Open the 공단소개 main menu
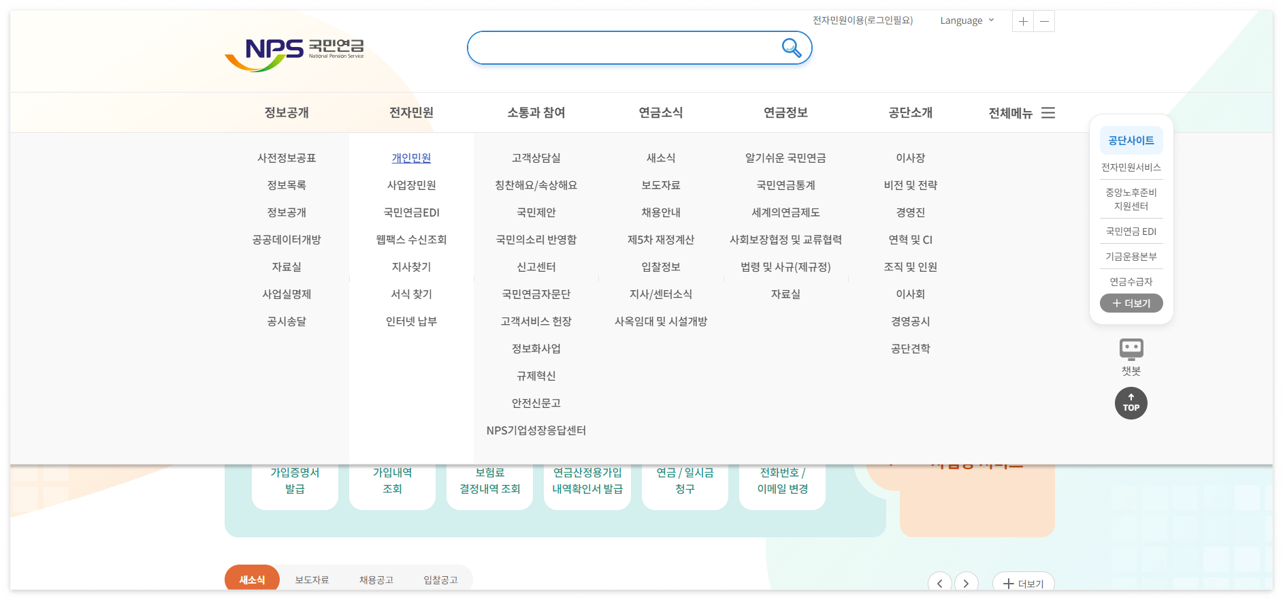 tap(910, 113)
